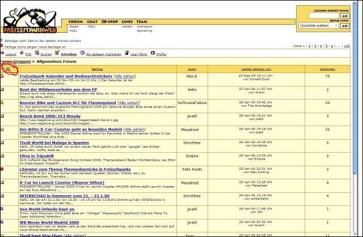This screenshot has width=363, height=237.
Task: Go to page 3 of the forum
Action: (315, 46)
